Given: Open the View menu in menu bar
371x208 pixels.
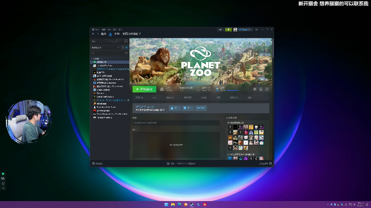Looking at the screenshot, I should click(103, 30).
